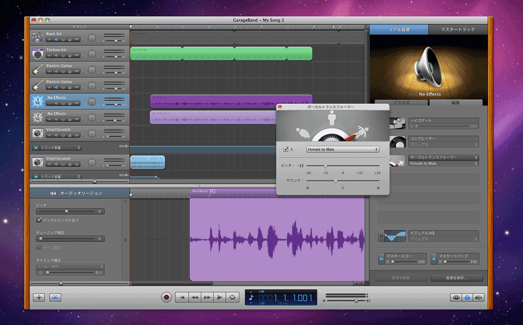This screenshot has height=325, width=523.
Task: Click the ピッチ slider in Vocal Transformer
Action: tap(325, 166)
